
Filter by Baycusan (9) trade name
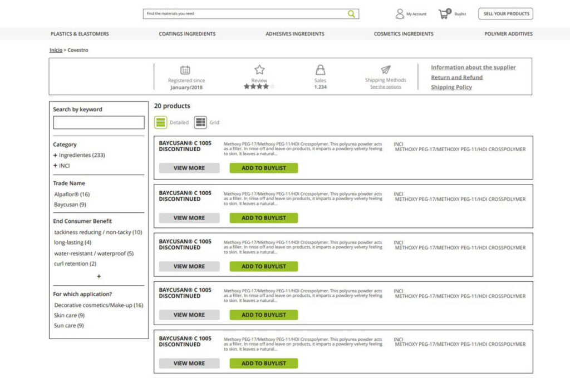click(70, 205)
